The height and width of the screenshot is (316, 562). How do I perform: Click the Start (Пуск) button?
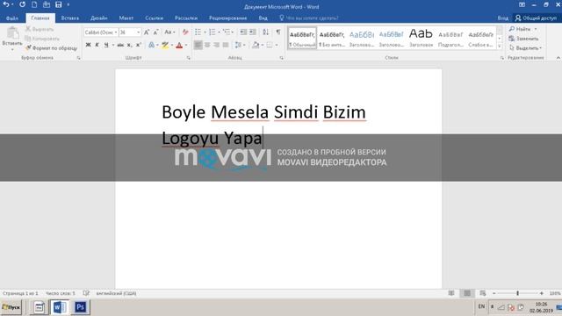click(11, 307)
